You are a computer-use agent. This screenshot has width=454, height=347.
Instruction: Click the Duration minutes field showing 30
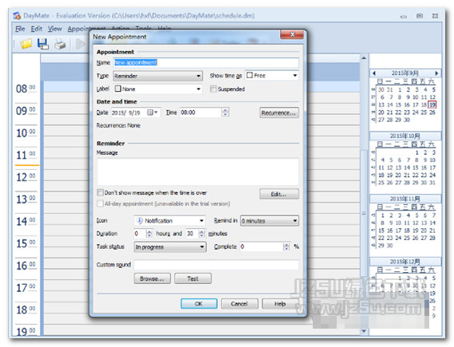[x=192, y=234]
